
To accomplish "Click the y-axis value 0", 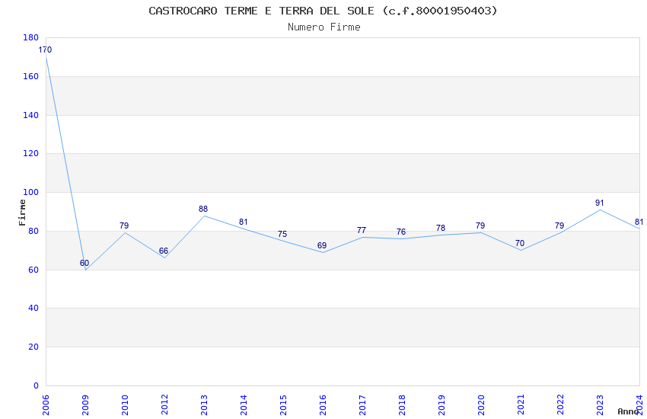I will tap(37, 385).
